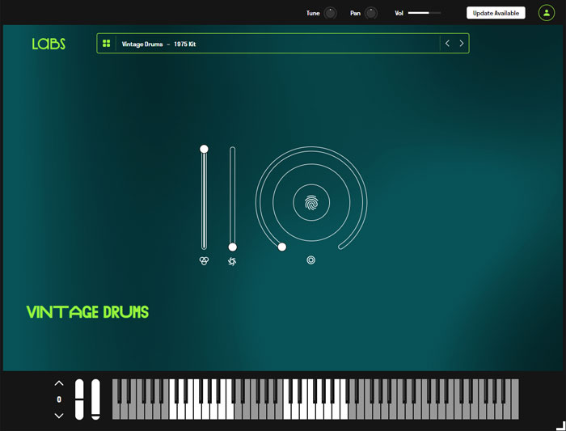
Task: Click the dynamics slider handle
Action: coord(233,247)
